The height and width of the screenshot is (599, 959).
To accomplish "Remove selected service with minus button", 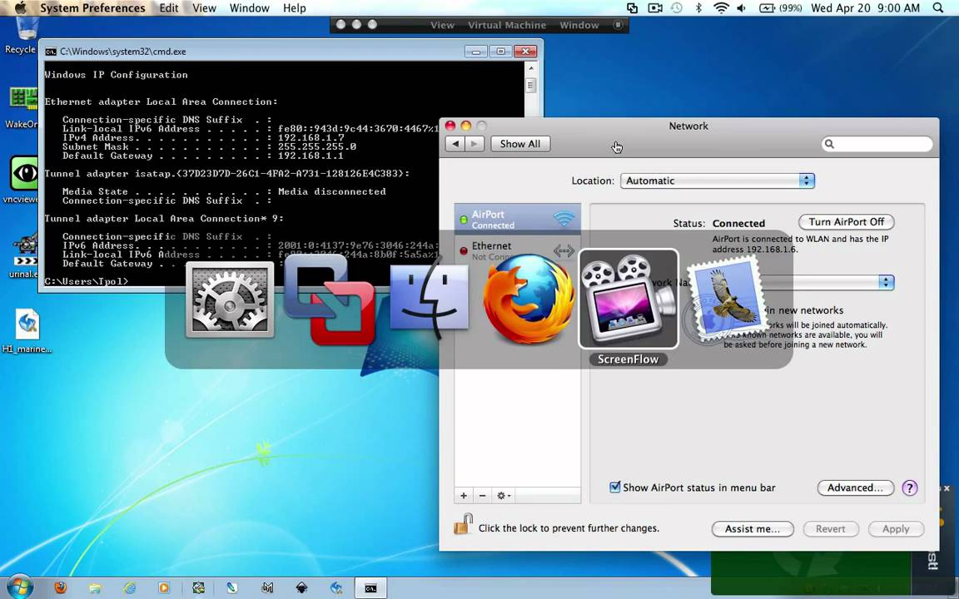I will click(x=483, y=496).
